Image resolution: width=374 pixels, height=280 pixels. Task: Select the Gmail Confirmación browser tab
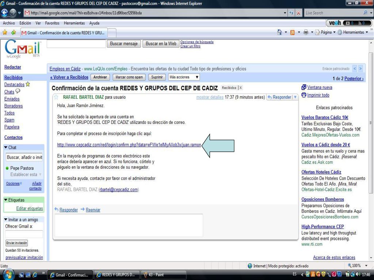64,33
